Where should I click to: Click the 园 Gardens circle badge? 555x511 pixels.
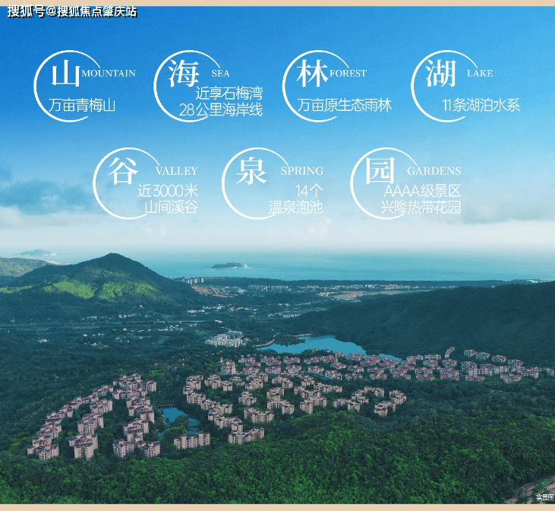[380, 172]
